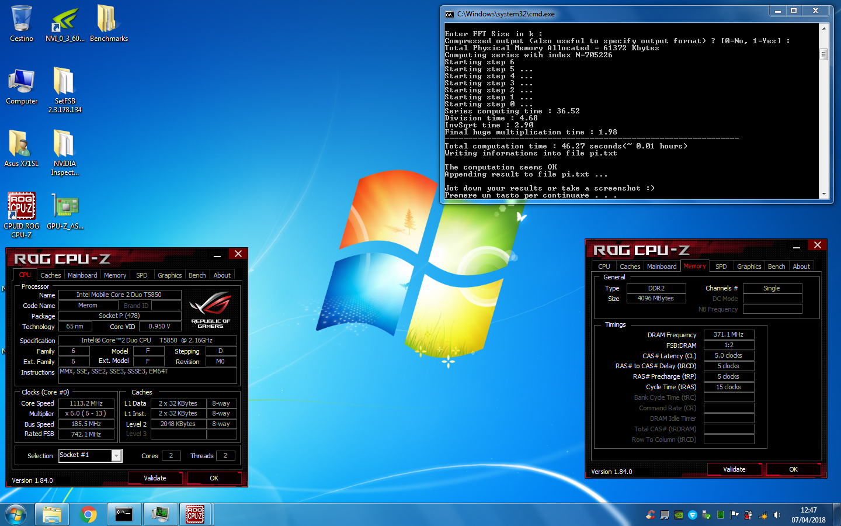Image resolution: width=841 pixels, height=526 pixels.
Task: Click the battery power plug tray icon
Action: point(748,515)
